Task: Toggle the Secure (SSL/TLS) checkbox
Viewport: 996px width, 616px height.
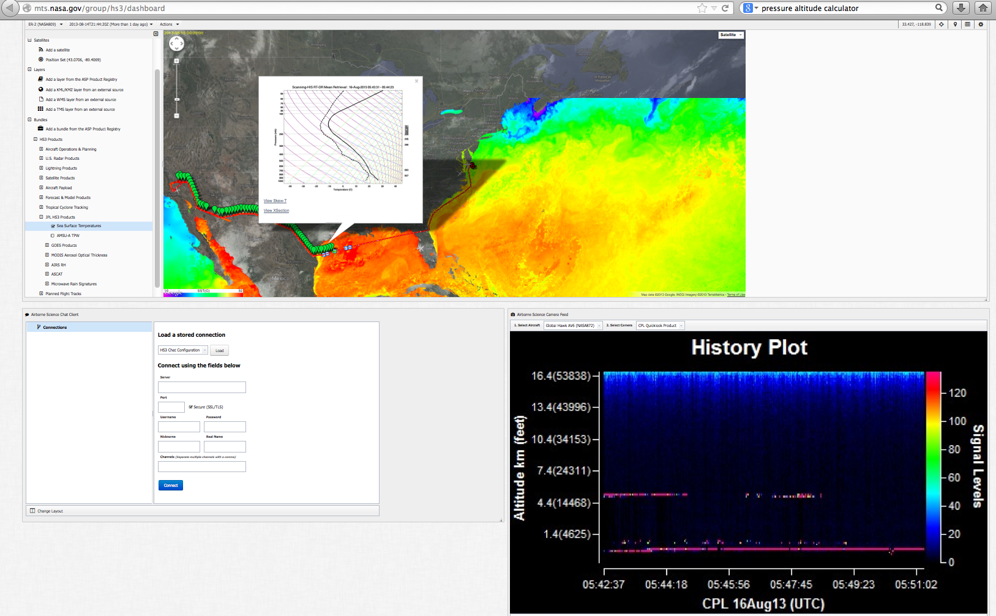Action: [191, 407]
